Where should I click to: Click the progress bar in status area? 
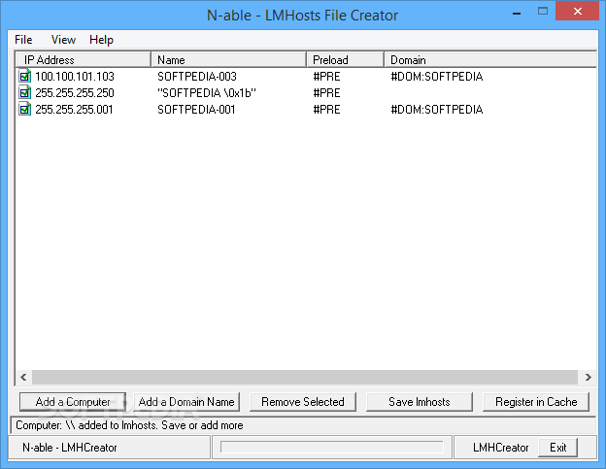331,447
